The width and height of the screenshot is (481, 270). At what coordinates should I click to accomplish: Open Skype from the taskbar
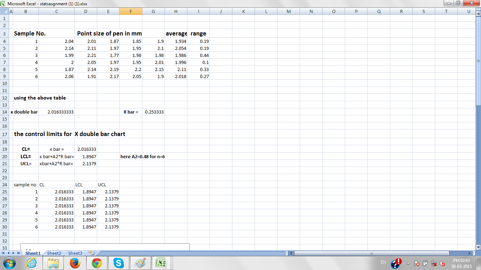pyautogui.click(x=119, y=263)
